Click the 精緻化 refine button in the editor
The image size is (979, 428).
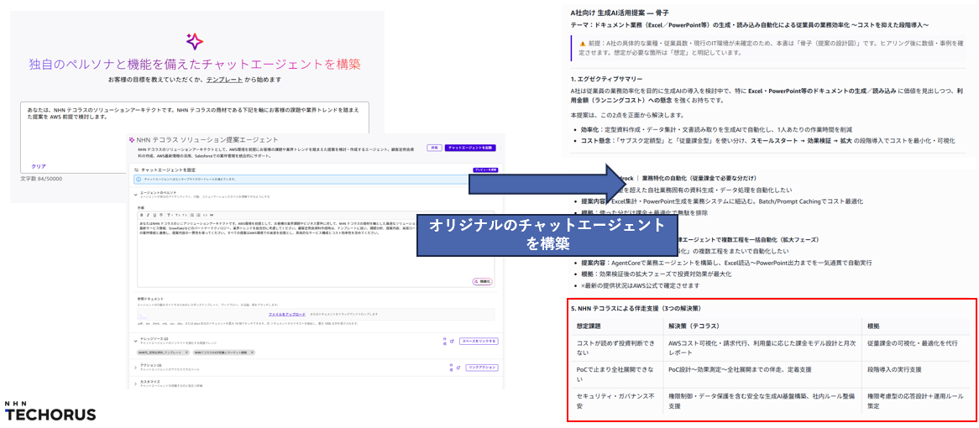(484, 282)
